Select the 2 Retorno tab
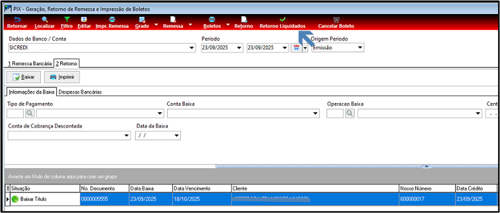Viewport: 500px width, 213px height. (66, 64)
